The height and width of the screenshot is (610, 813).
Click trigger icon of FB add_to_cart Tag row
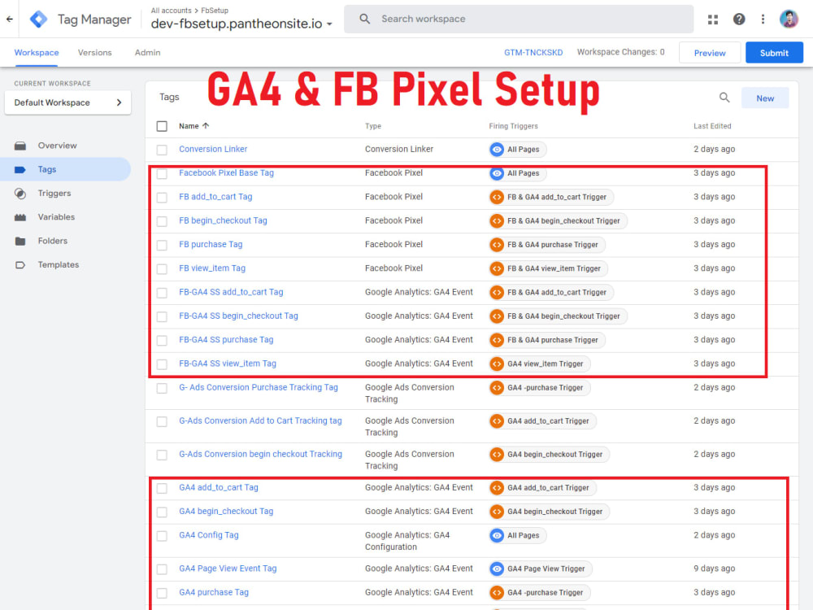coord(497,197)
